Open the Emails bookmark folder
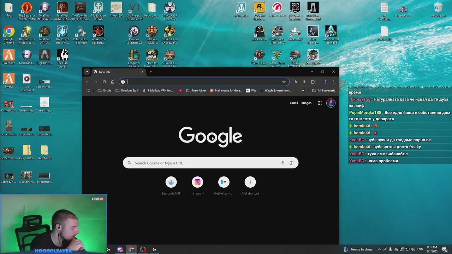 tap(105, 91)
